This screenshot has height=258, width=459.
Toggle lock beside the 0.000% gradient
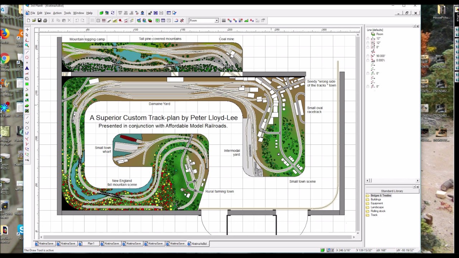pos(368,60)
